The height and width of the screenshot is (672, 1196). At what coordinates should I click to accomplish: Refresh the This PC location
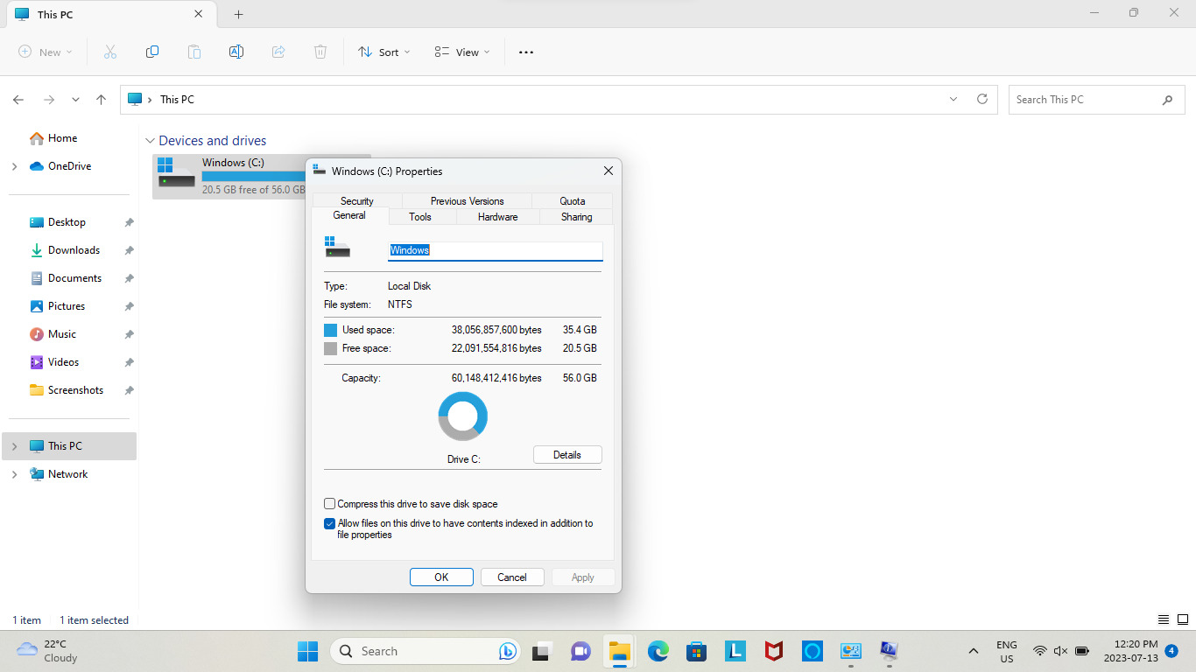[x=982, y=100]
